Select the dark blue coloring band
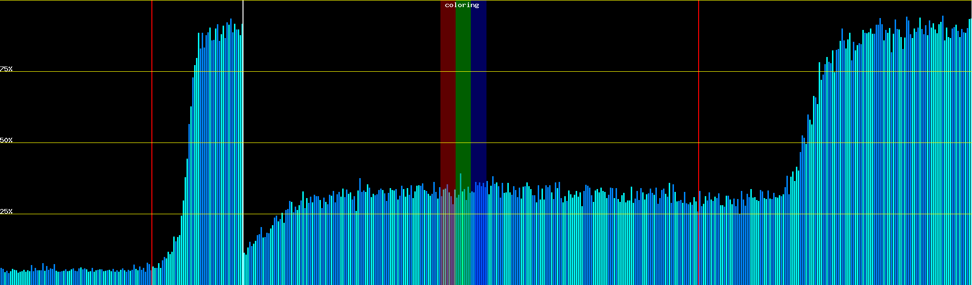972x285 pixels. click(x=478, y=95)
